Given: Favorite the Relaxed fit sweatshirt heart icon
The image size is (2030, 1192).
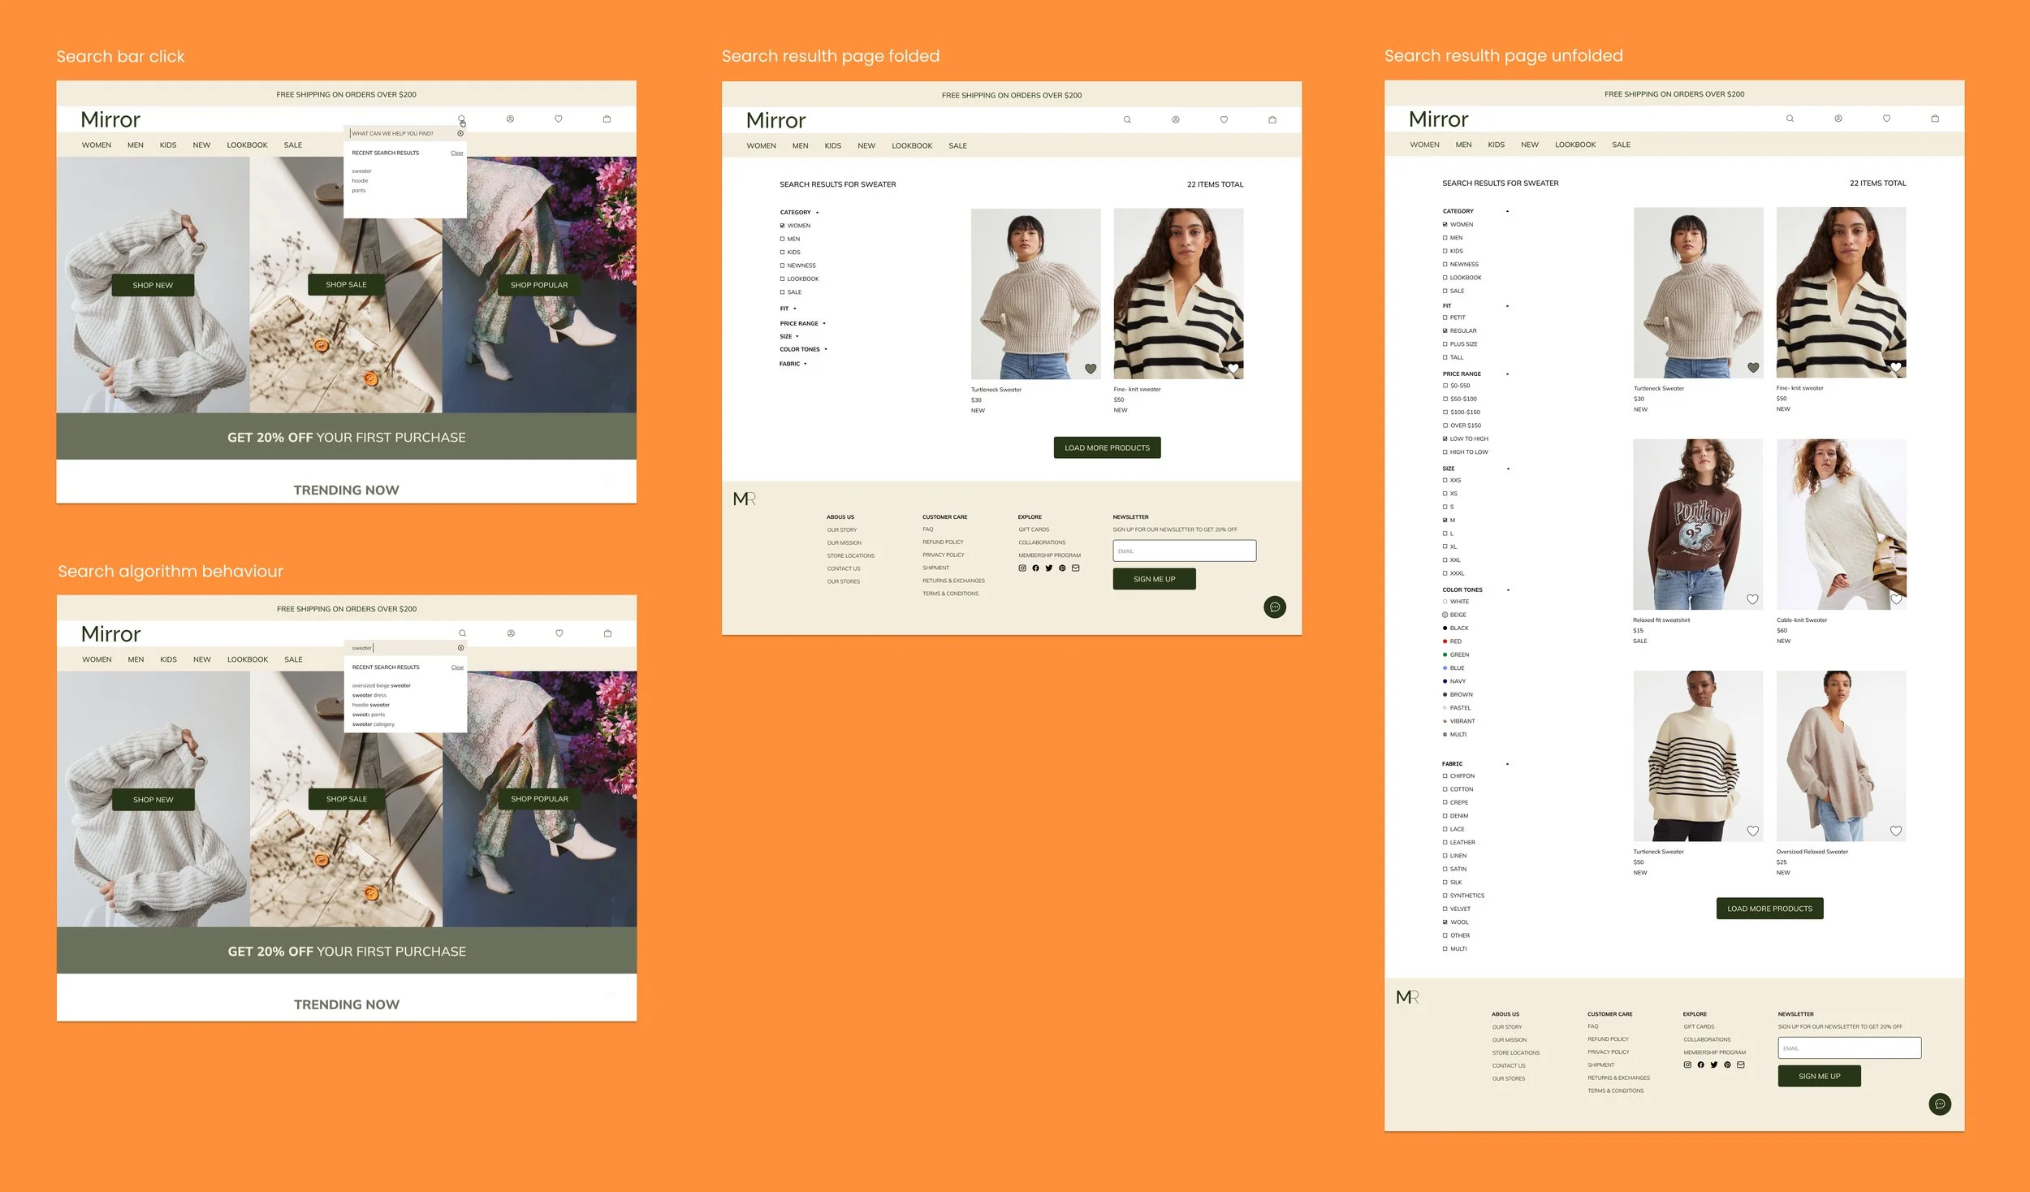Looking at the screenshot, I should point(1752,599).
